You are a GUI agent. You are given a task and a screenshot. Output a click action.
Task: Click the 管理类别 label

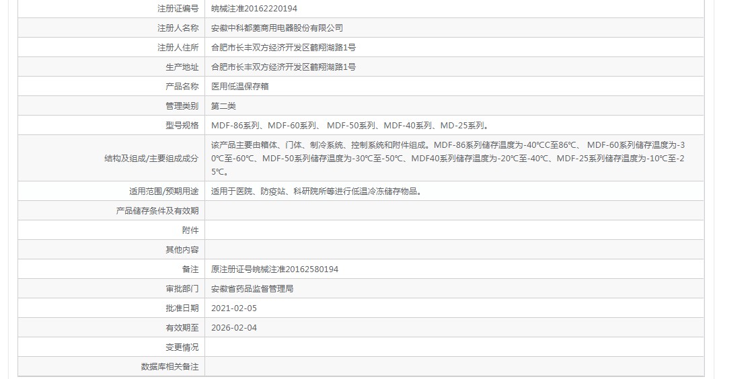coord(182,106)
